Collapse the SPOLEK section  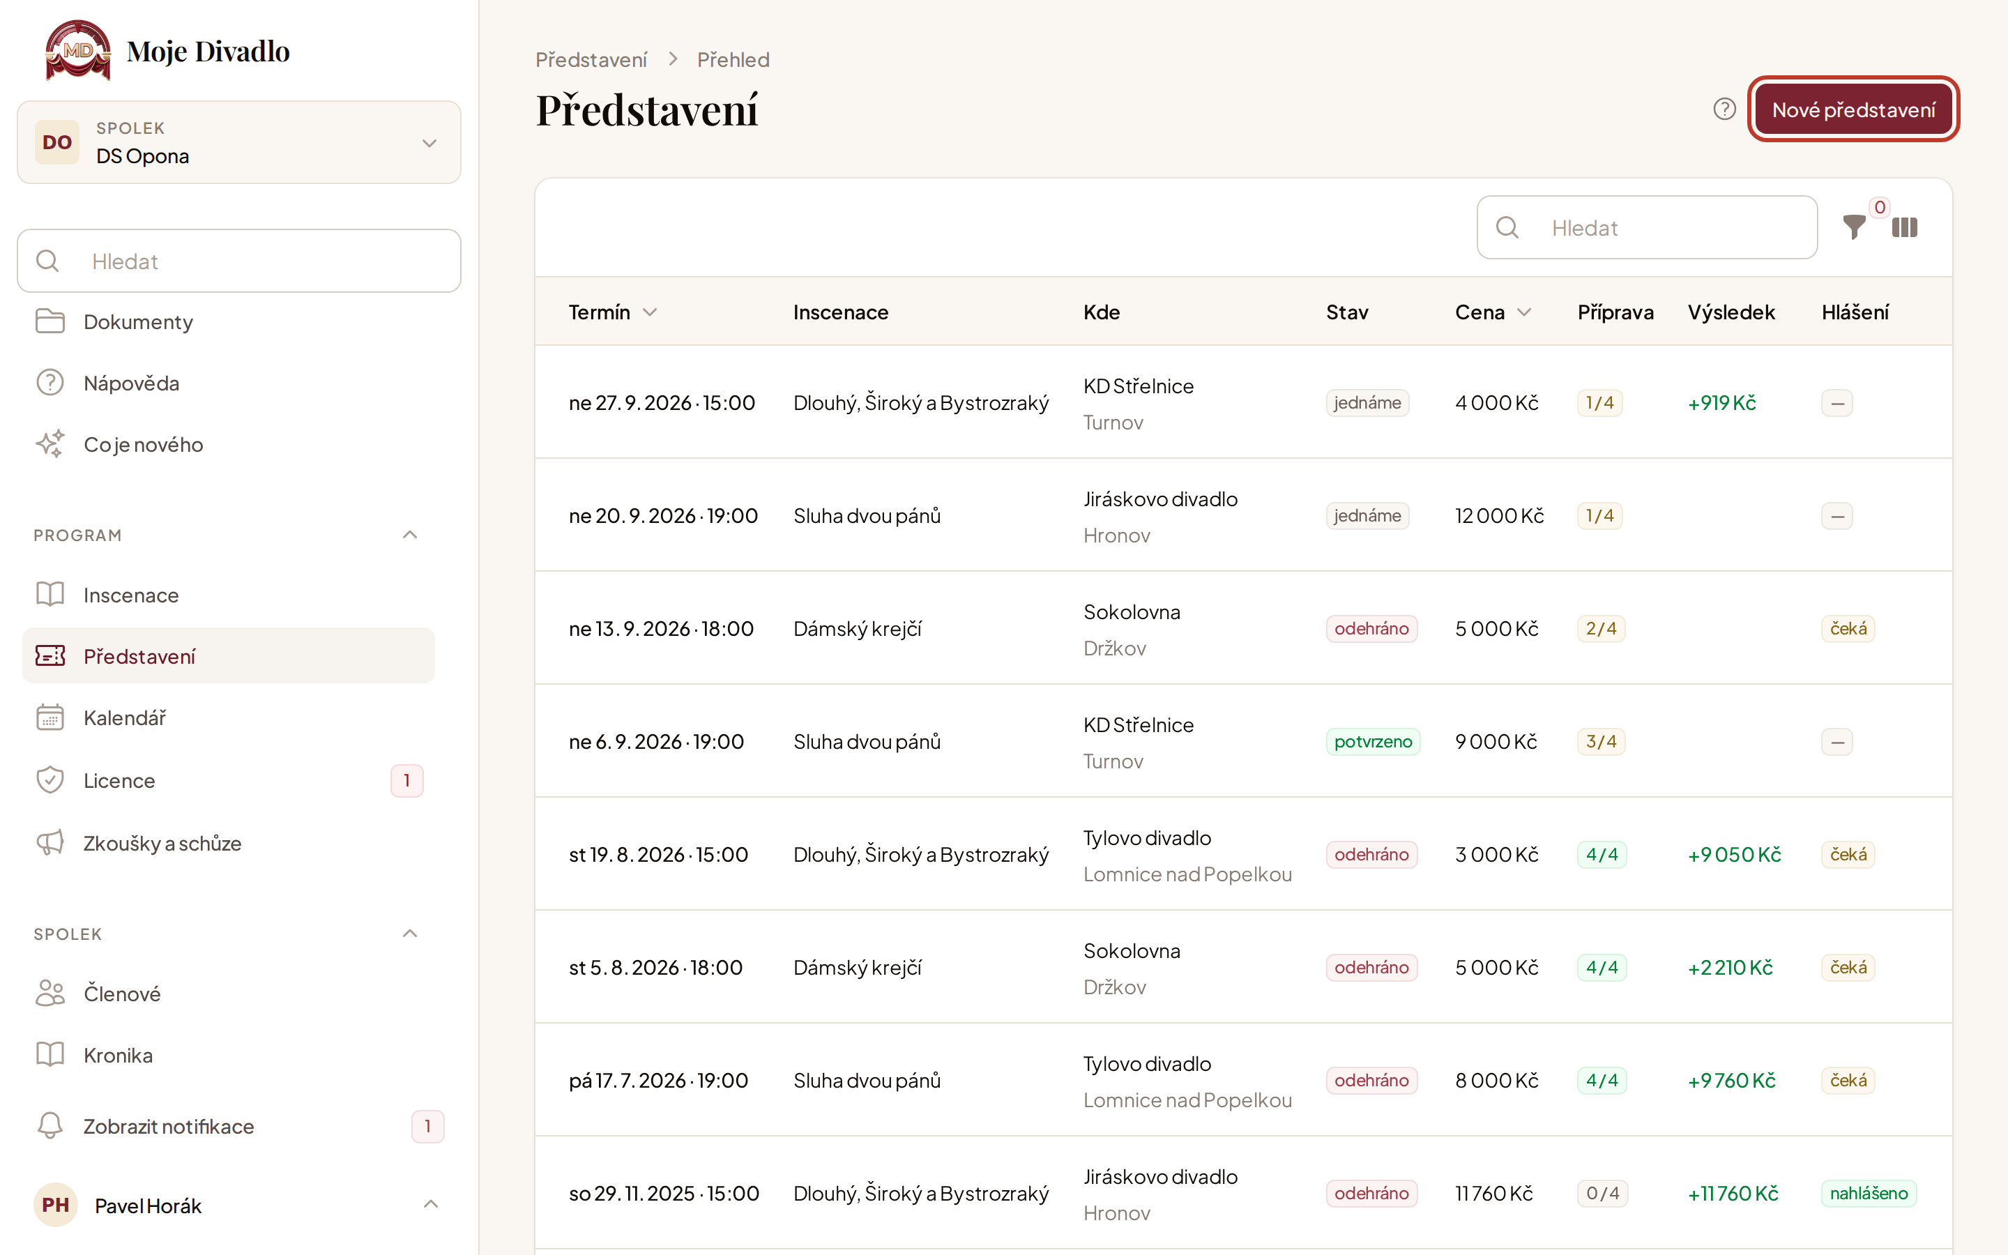point(410,933)
